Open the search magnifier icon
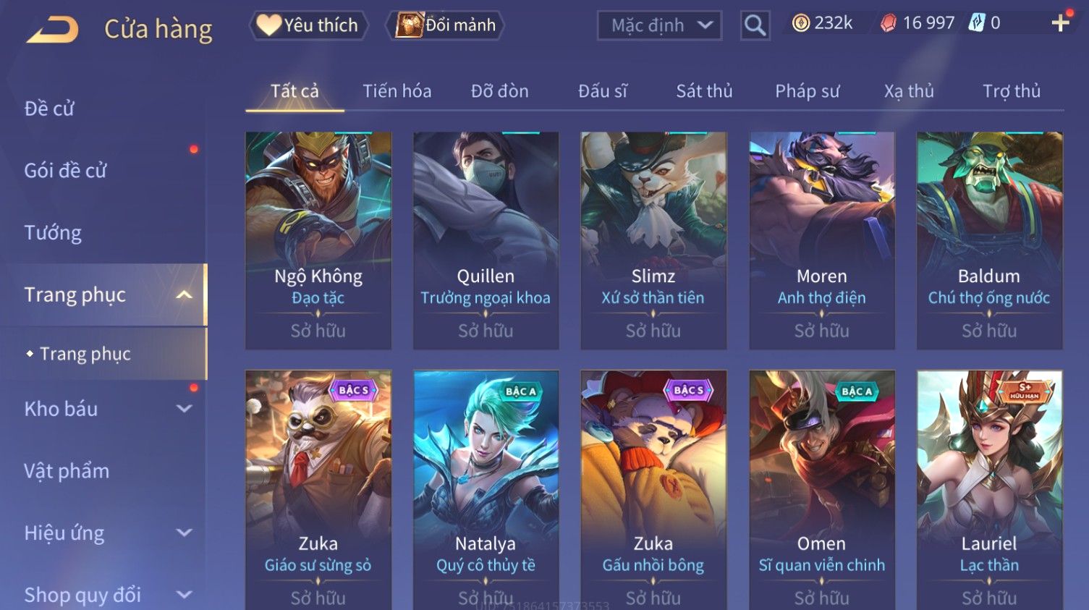The height and width of the screenshot is (610, 1089). click(755, 25)
